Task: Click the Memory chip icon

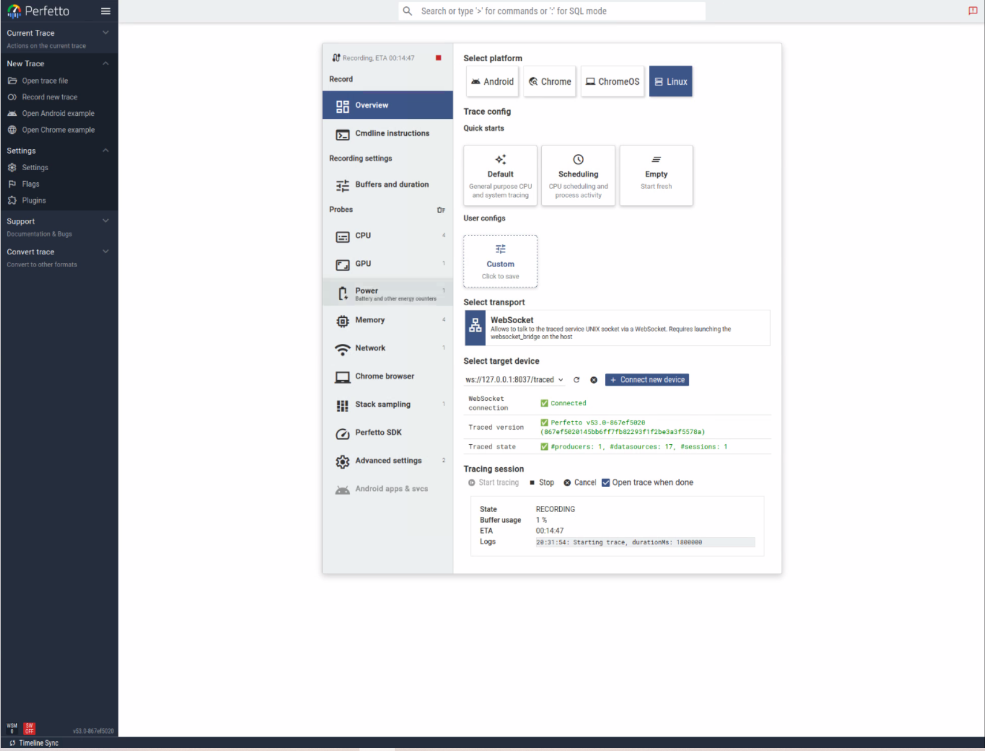Action: pos(342,321)
